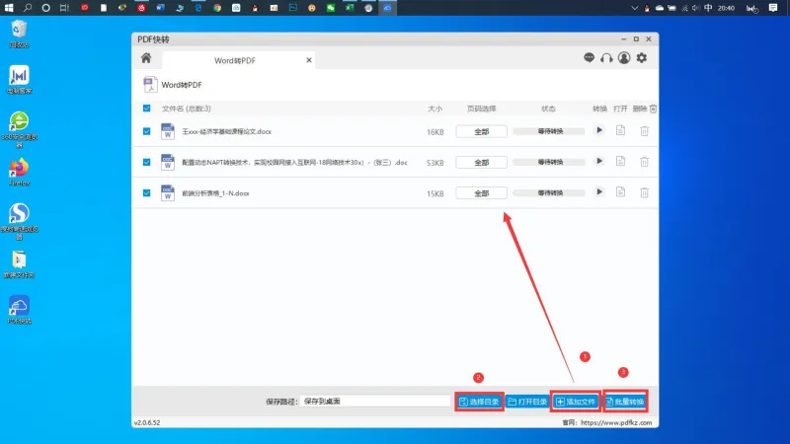Image resolution: width=790 pixels, height=444 pixels.
Task: Go to the PDF快转 home screen
Action: pyautogui.click(x=146, y=58)
